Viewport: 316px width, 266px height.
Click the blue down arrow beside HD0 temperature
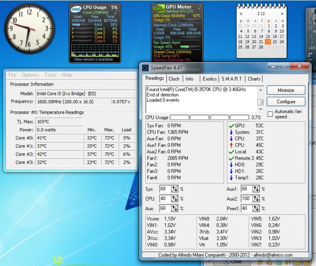tap(231, 165)
